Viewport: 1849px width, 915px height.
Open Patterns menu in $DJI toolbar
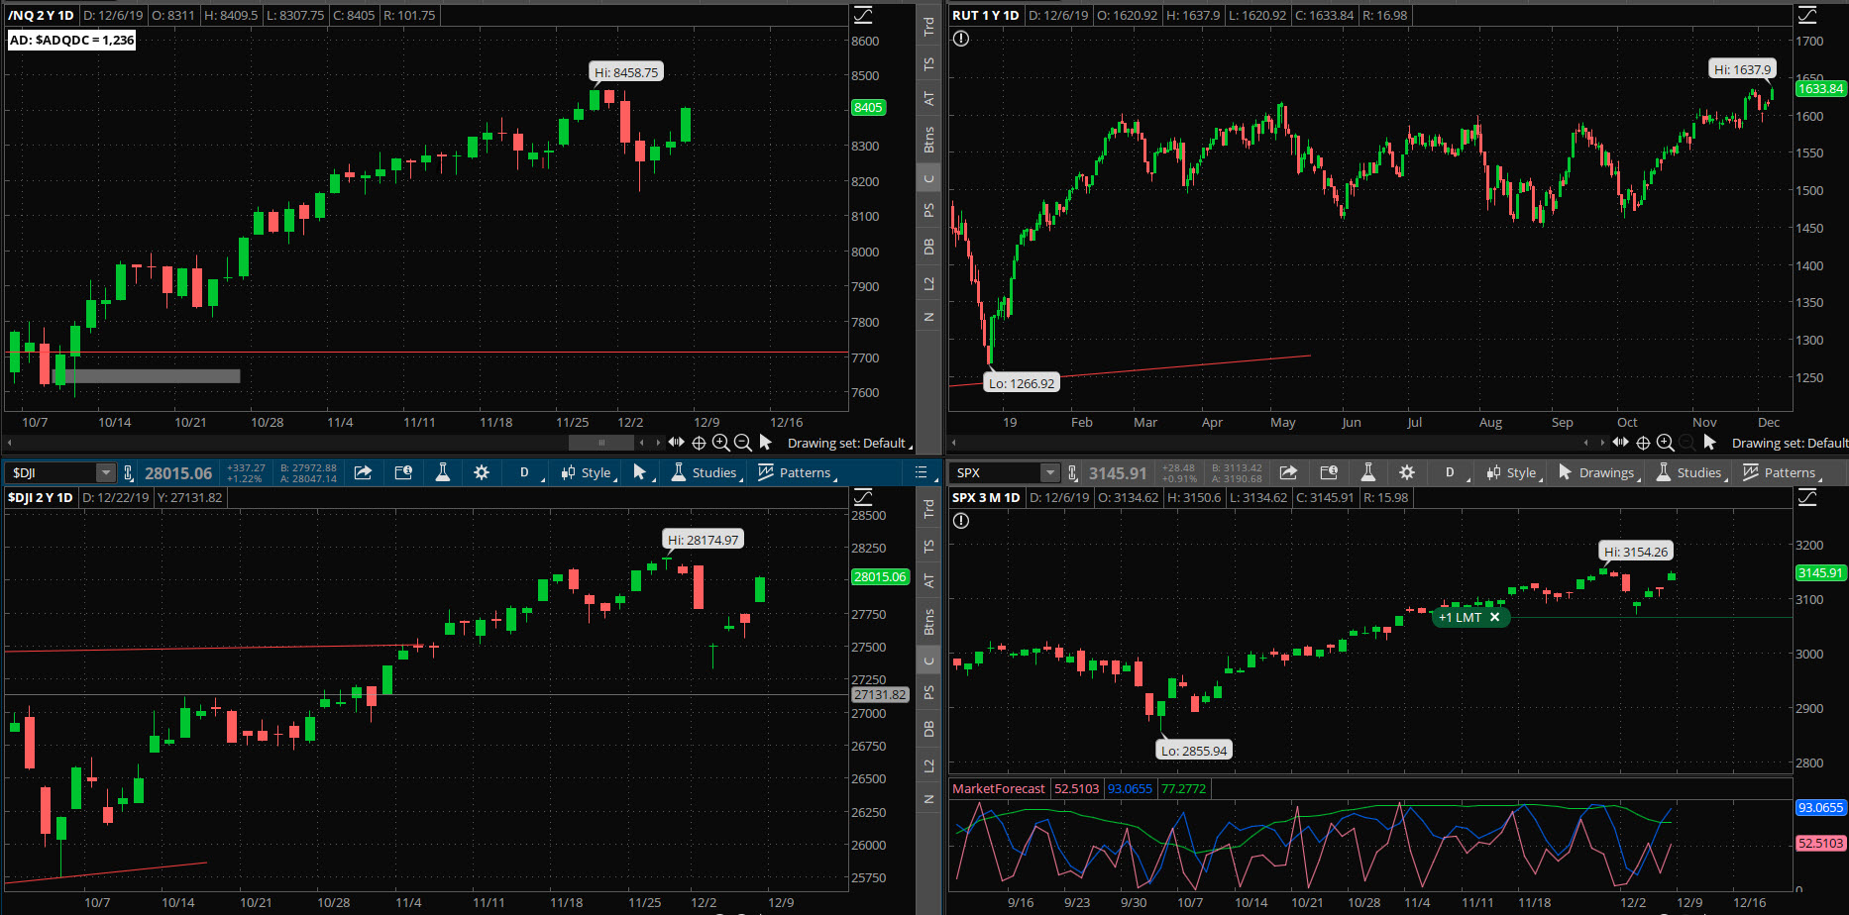(x=798, y=472)
